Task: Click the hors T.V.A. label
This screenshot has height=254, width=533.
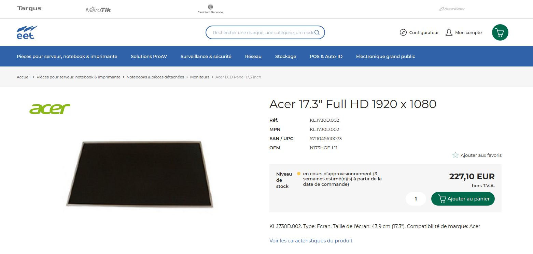Action: tap(483, 186)
